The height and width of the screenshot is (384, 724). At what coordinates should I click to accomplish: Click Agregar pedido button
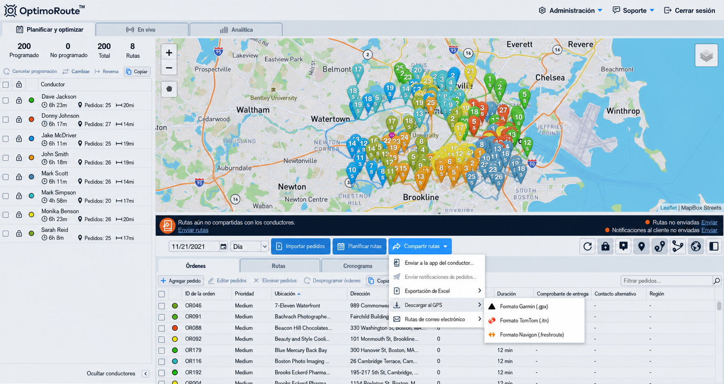pos(181,281)
